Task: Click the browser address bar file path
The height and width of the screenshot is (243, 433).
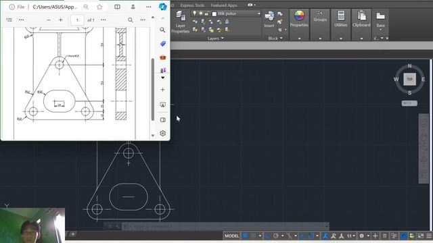Action: 55,7
